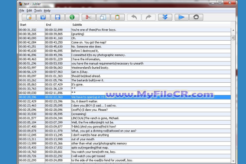The image size is (246, 164).
Task: Select row "The bastards built|over it."
Action: [x=125, y=80]
